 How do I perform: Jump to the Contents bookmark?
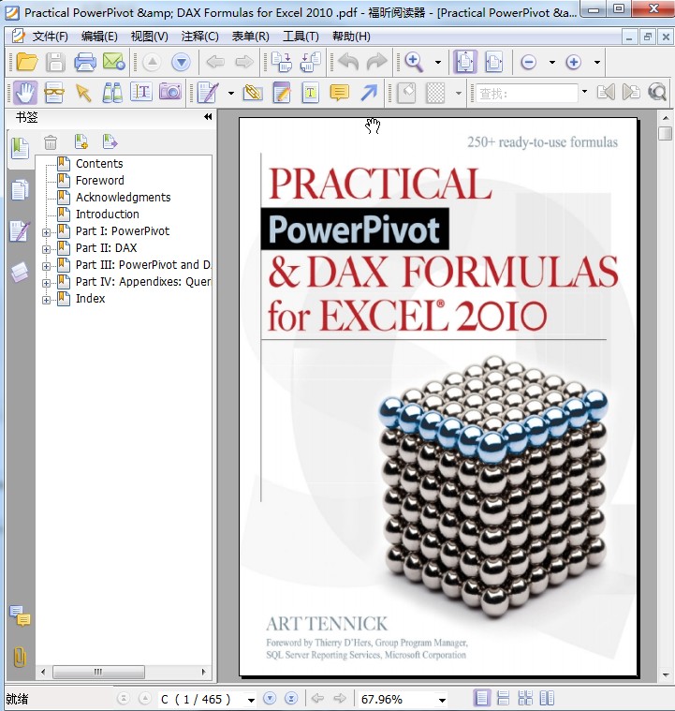click(99, 163)
